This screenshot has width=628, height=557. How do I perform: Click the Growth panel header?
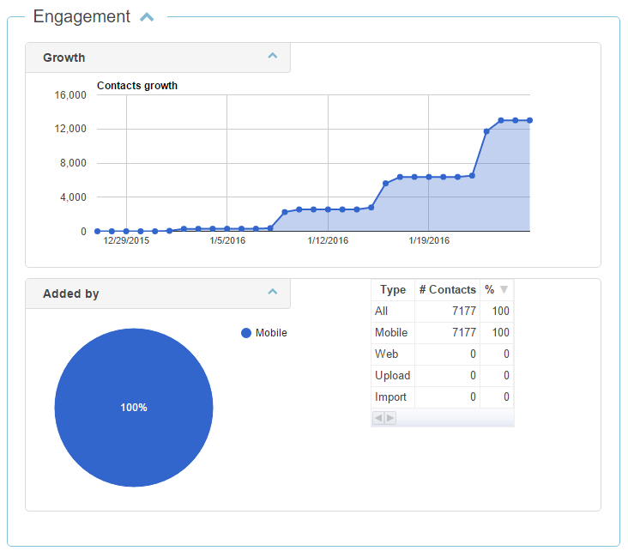[x=158, y=58]
